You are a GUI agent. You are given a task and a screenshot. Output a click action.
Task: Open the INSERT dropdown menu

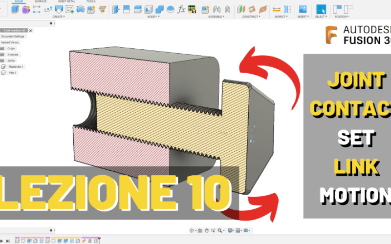(303, 17)
